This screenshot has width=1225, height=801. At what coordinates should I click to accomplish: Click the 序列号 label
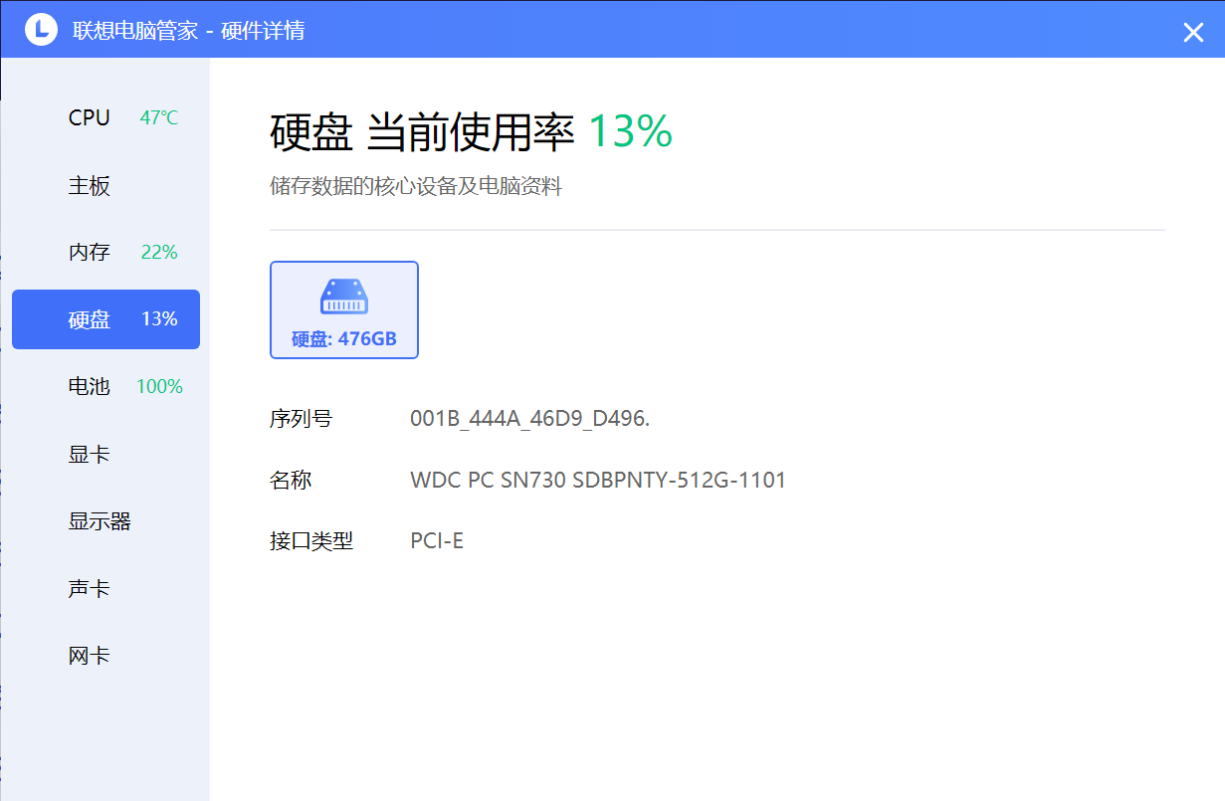[x=301, y=419]
